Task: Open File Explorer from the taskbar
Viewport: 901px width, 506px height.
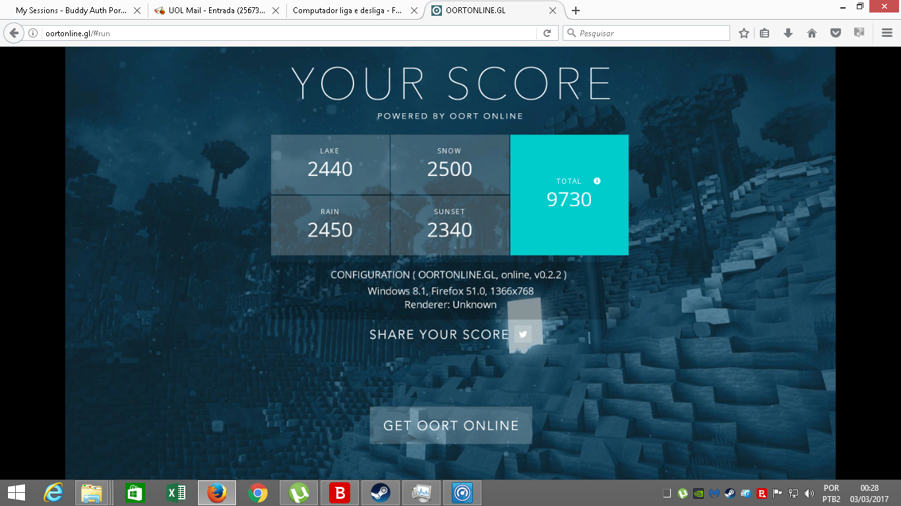Action: [92, 493]
